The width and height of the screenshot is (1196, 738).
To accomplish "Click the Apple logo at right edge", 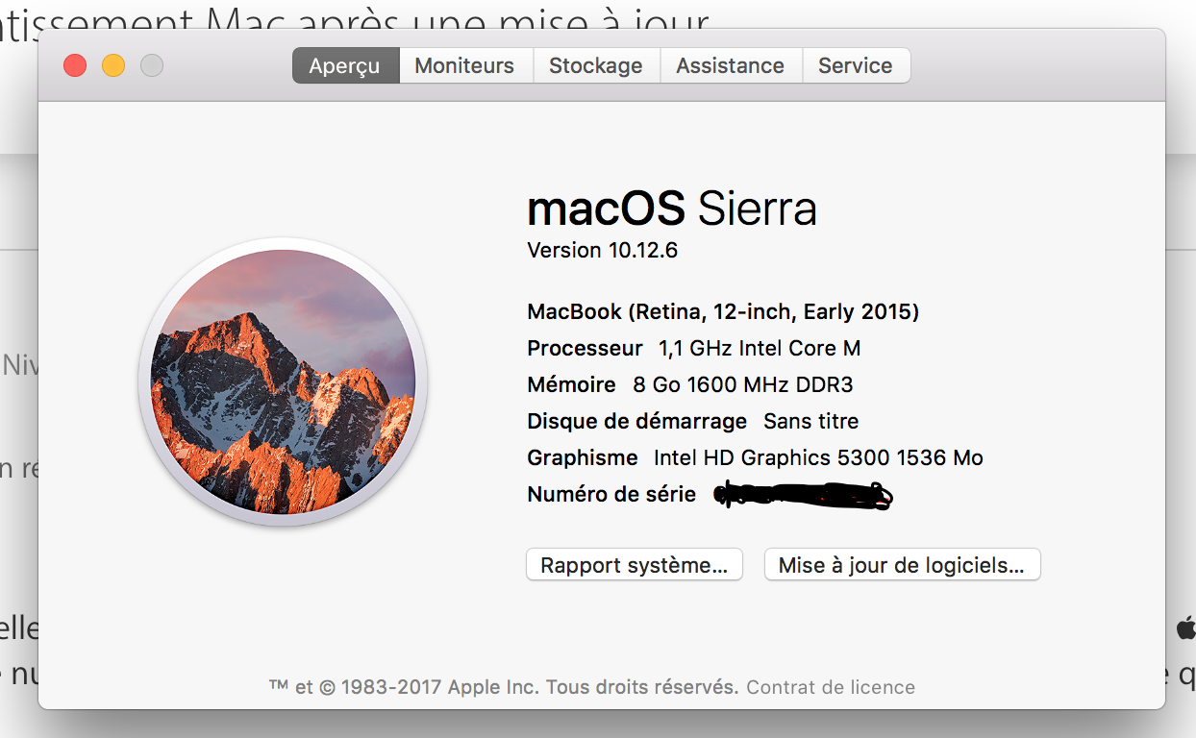I will [x=1185, y=628].
